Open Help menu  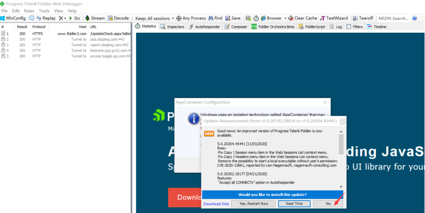pos(72,11)
